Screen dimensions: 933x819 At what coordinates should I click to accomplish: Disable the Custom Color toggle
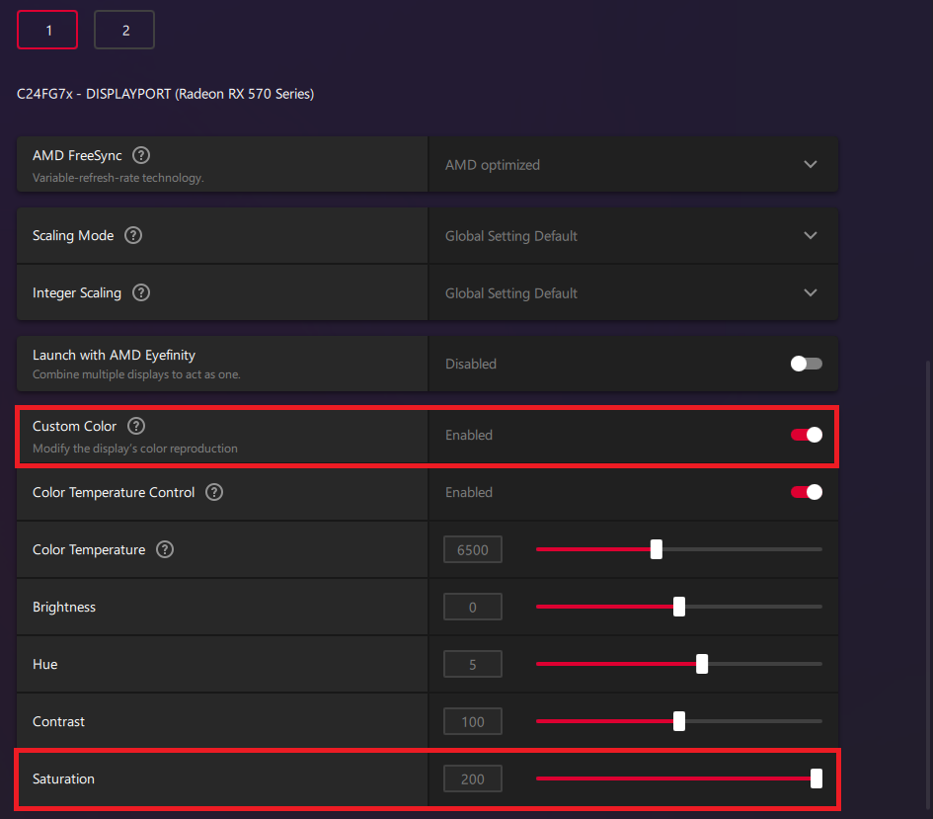pos(806,435)
